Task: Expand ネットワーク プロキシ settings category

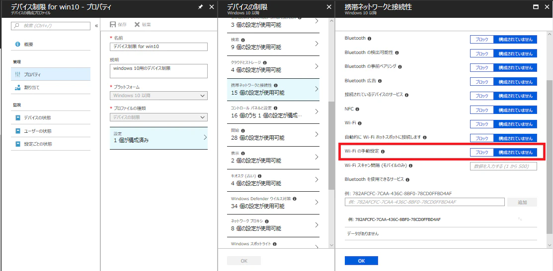Action: click(x=273, y=225)
